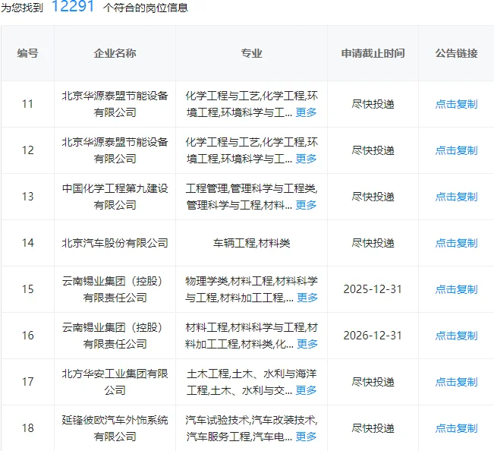Select 尽快投递 in row 14
Screen dimensions: 494x451
[373, 243]
